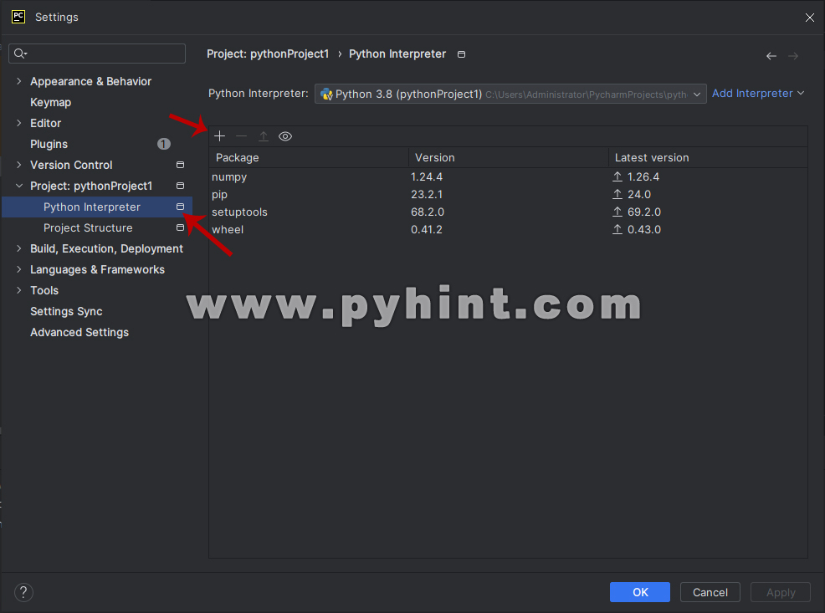Screen dimensions: 825x613
Task: Expand the Version Control section chevron
Action: coord(19,165)
